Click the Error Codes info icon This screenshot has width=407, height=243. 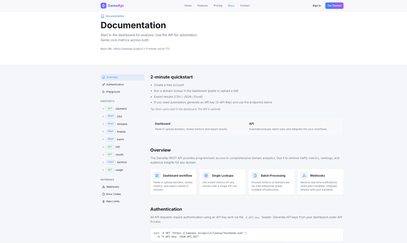103,194
